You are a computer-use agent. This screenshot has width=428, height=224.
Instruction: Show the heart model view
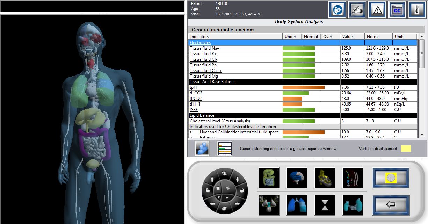[325, 178]
